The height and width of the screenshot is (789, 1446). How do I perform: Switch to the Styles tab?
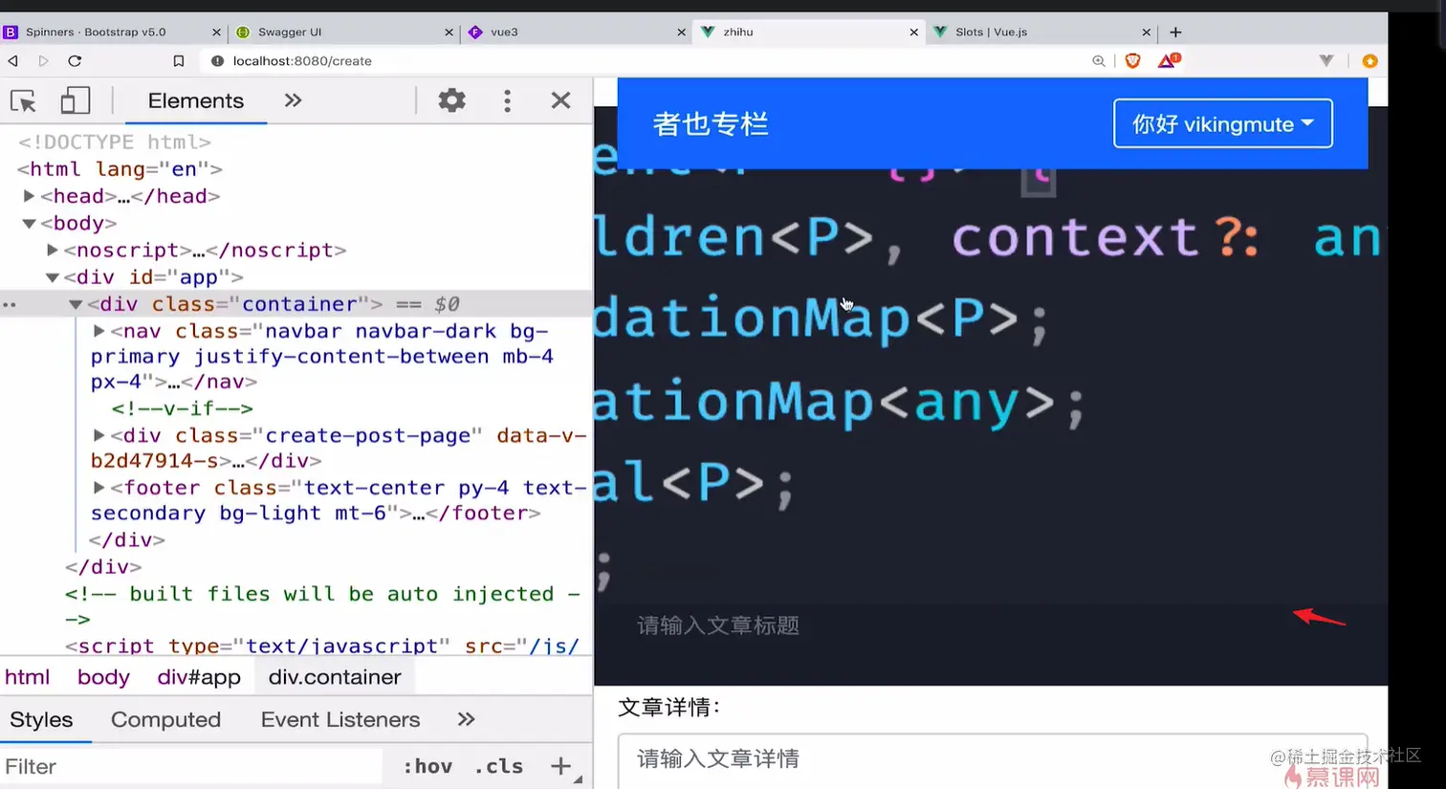tap(41, 719)
